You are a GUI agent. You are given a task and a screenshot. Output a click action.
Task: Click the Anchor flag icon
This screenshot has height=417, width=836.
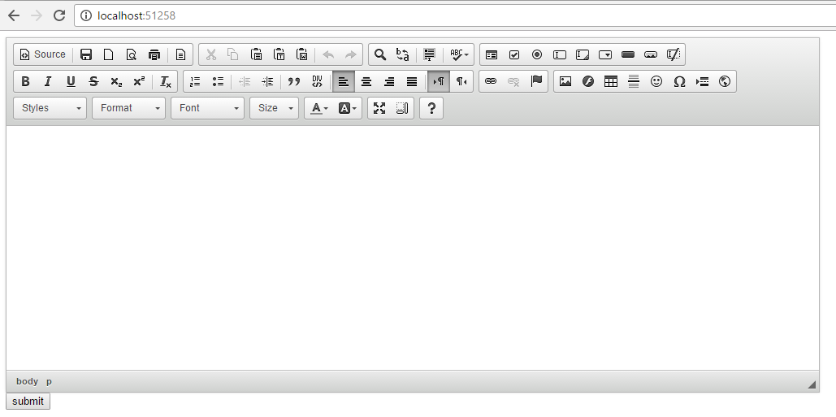(536, 81)
